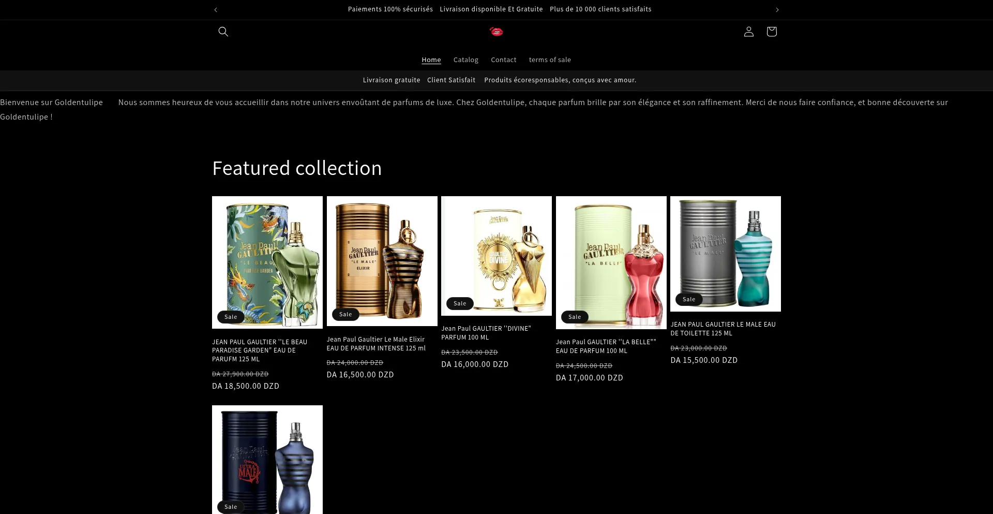This screenshot has height=514, width=993.
Task: Click the price DA 16,000.00 DZD
Action: (x=475, y=364)
